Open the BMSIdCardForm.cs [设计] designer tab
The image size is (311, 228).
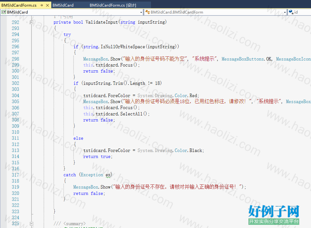pyautogui.click(x=113, y=5)
